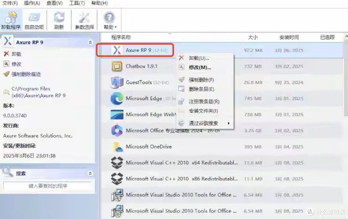348x219 pixels.
Task: Choose 卸载(U)... in the context menu
Action: click(199, 58)
